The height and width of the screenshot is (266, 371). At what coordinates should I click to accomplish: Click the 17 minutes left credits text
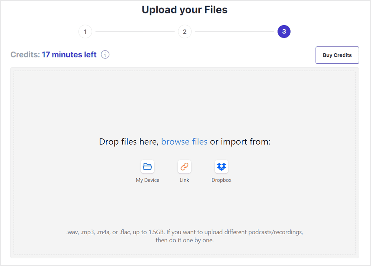tap(69, 54)
